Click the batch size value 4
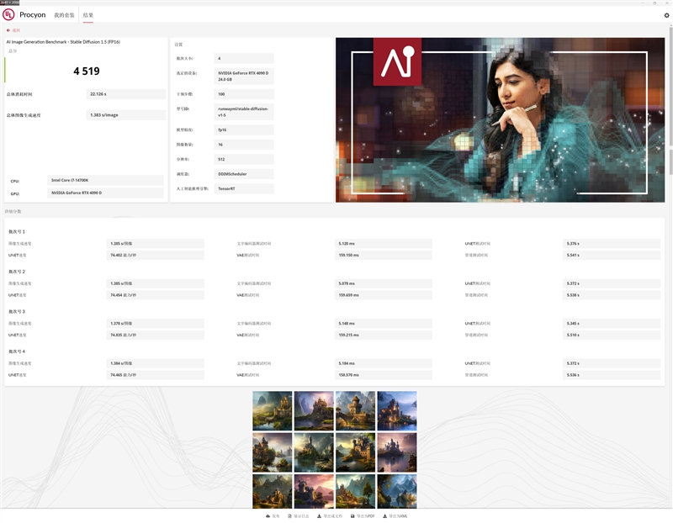Screen dimensions: 673x523 [x=244, y=58]
